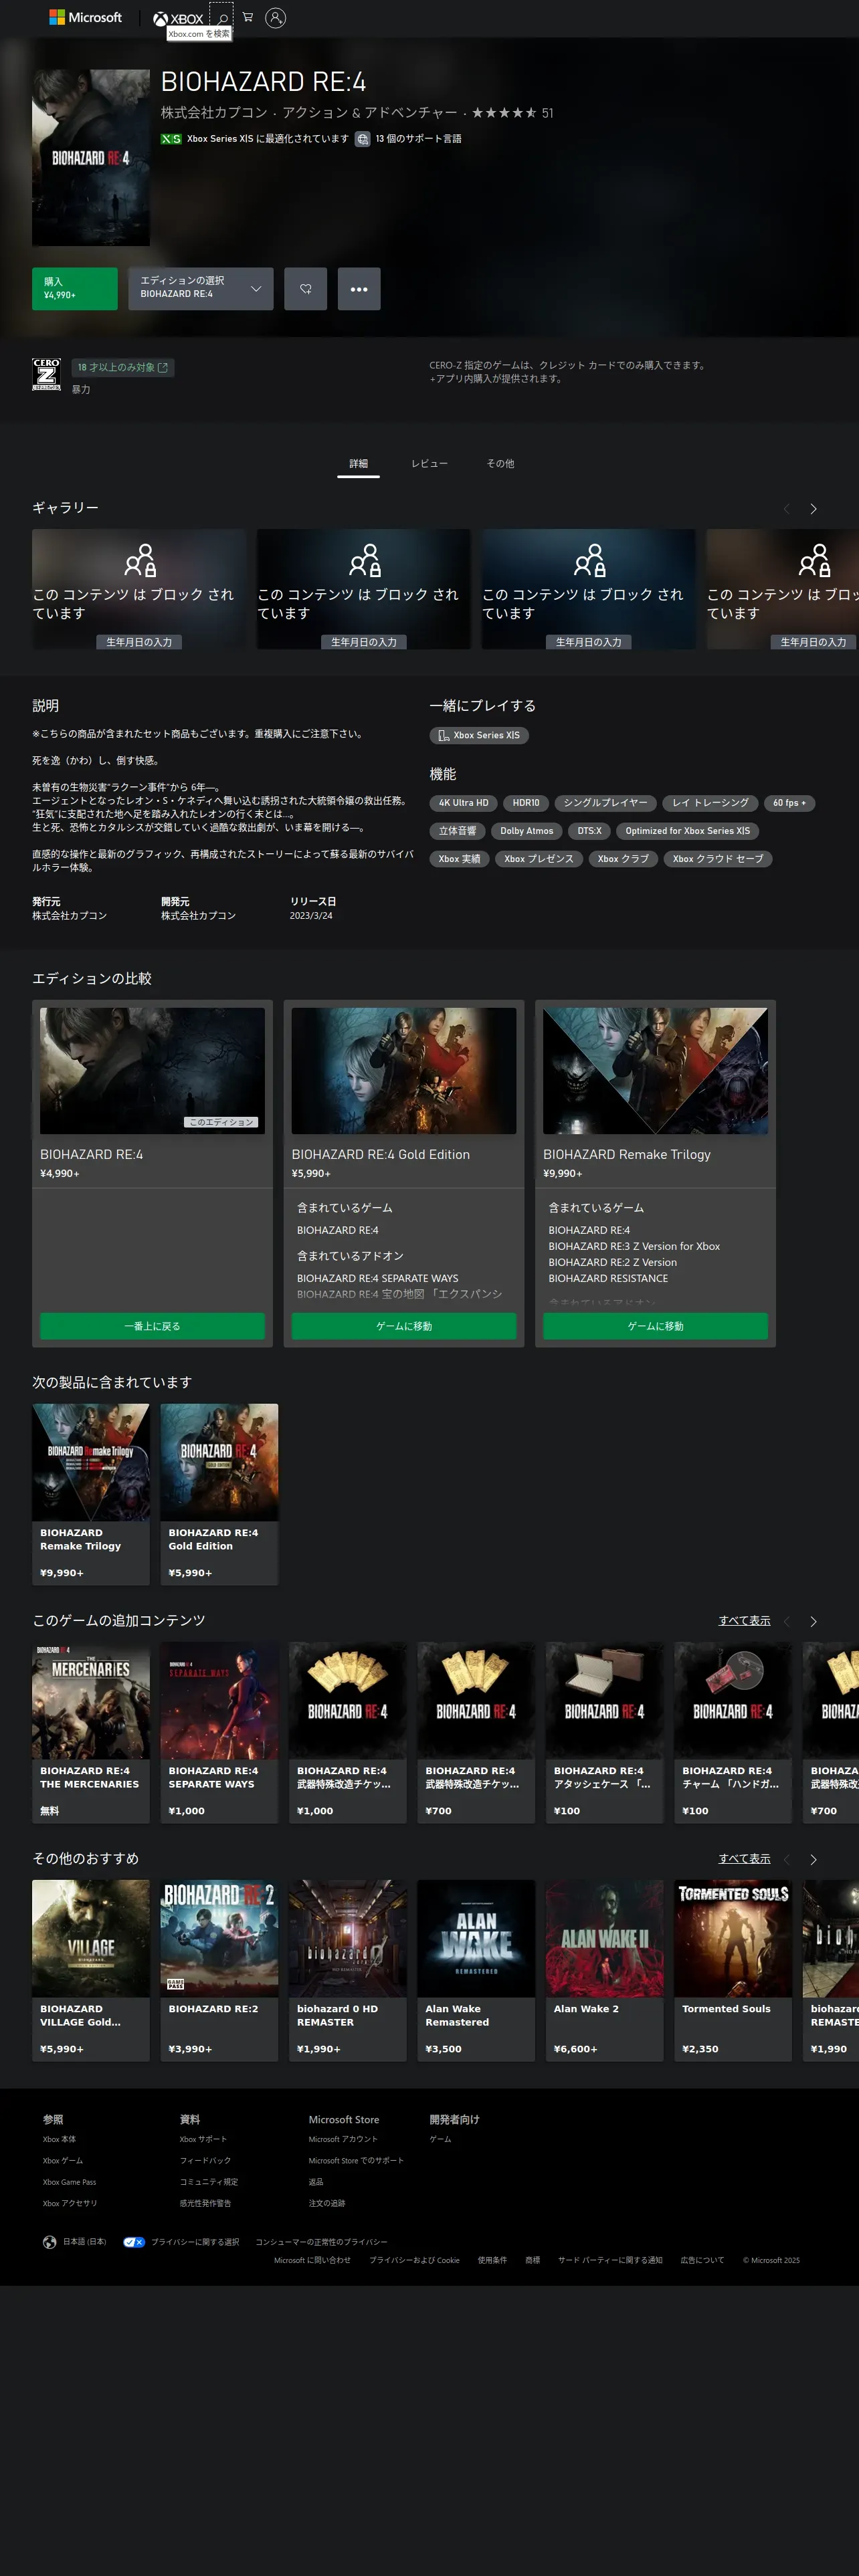Click 生年月日の入力 on third gallery item
Viewport: 859px width, 2576px height.
point(588,642)
